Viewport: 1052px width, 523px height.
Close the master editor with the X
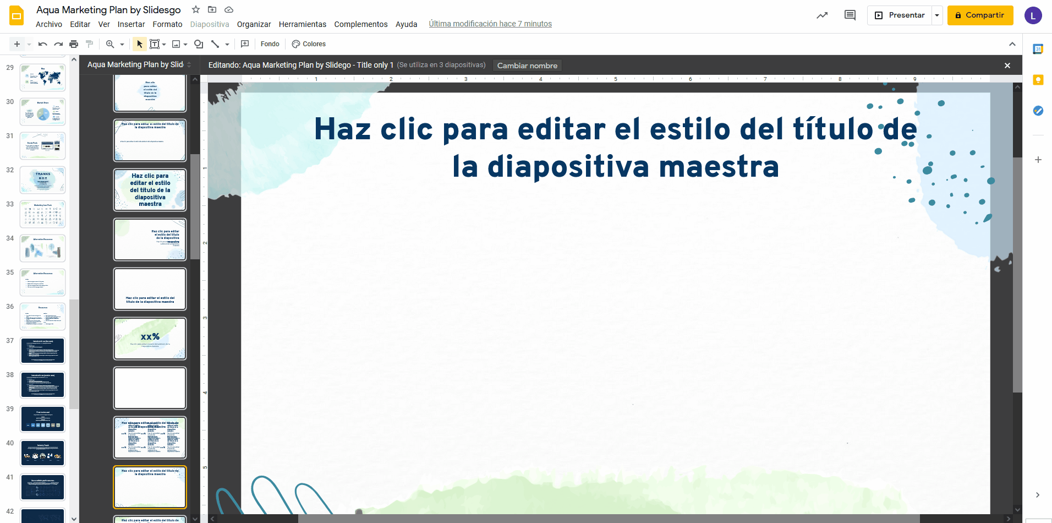coord(1007,66)
